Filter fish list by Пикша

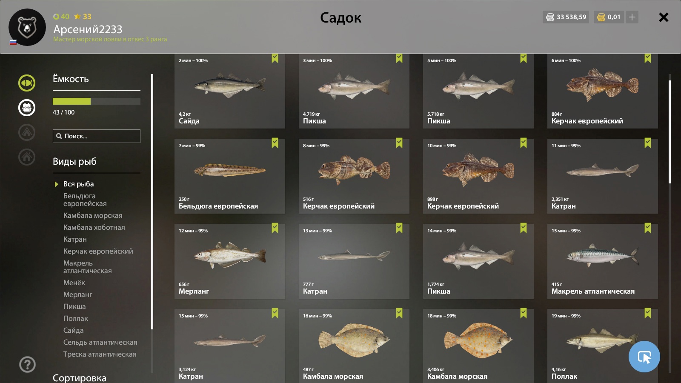tap(74, 306)
